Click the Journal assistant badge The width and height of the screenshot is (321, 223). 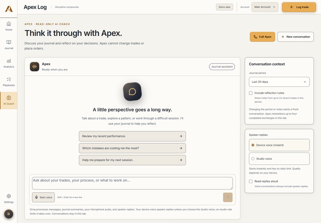click(222, 67)
